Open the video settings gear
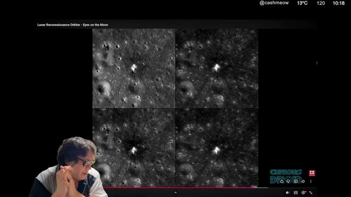 coord(303,193)
